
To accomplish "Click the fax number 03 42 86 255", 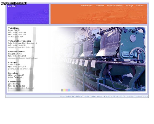I will [x=20, y=35].
